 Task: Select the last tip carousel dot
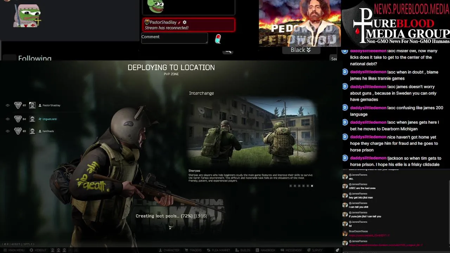point(312,186)
